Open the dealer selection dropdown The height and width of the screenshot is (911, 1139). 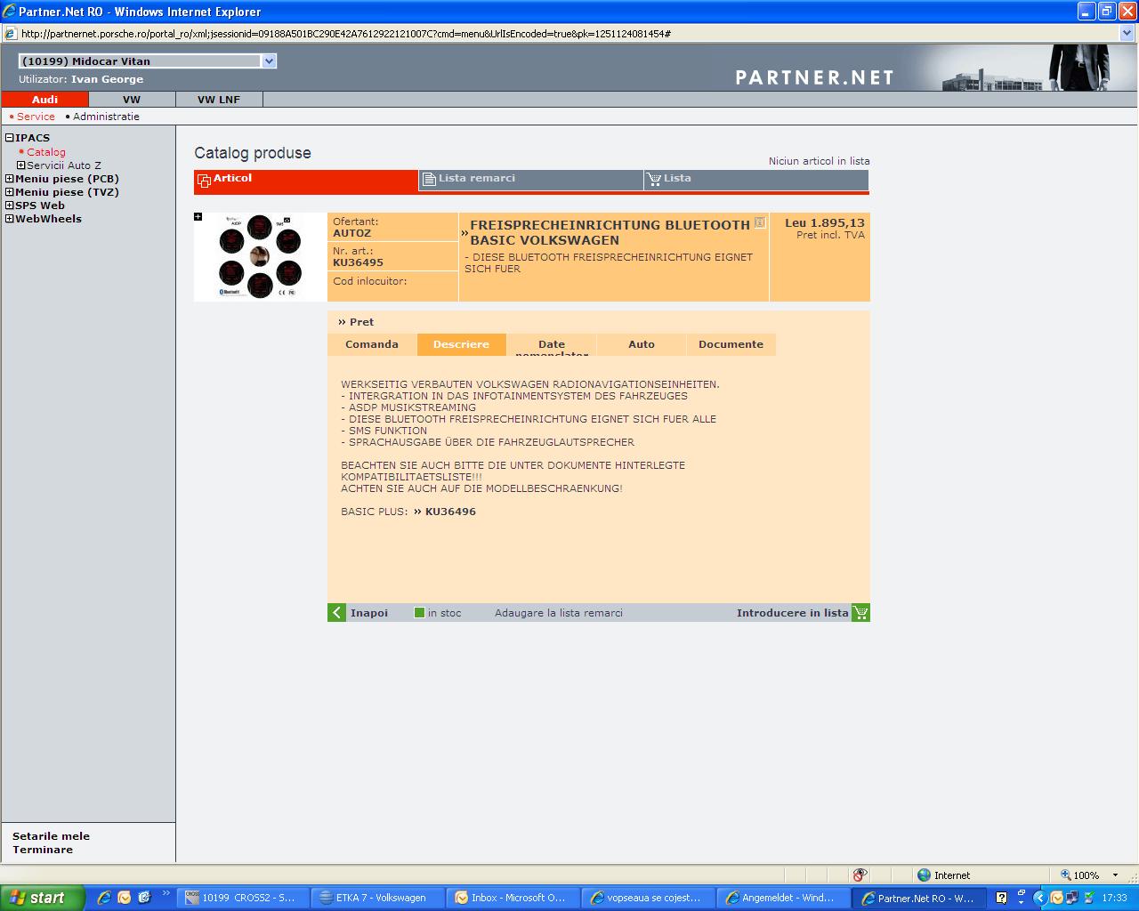pyautogui.click(x=269, y=61)
